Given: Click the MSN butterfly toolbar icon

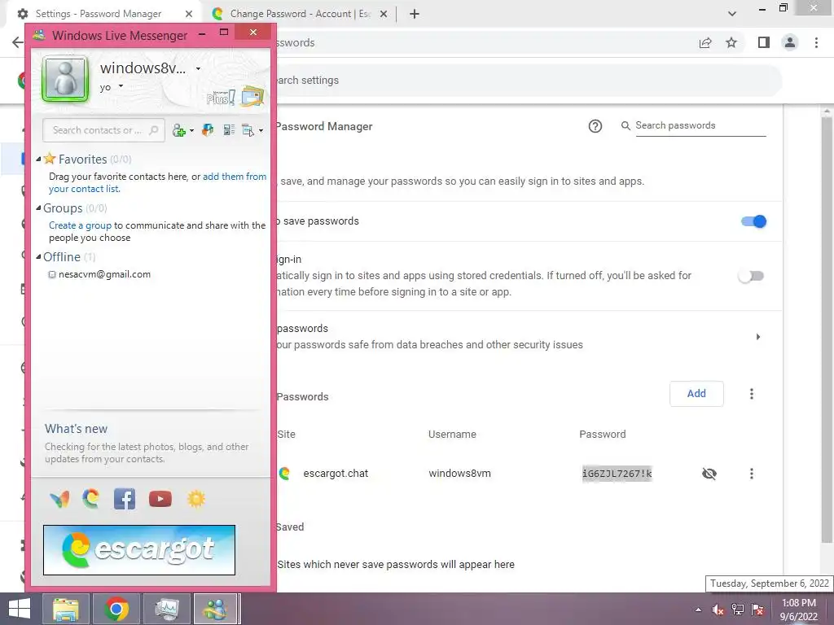Looking at the screenshot, I should (208, 130).
